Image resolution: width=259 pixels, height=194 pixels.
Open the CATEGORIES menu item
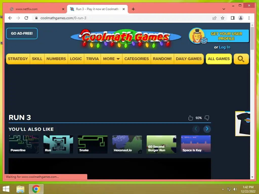137,59
